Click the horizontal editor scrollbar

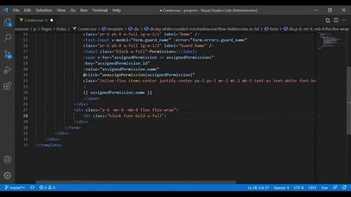[135, 182]
